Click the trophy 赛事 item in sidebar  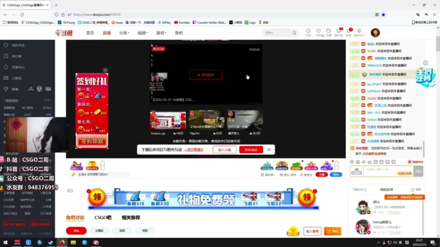point(11,89)
